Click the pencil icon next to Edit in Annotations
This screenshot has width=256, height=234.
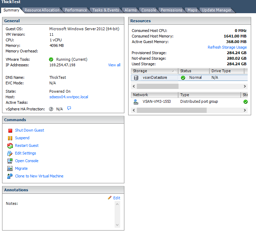tap(110, 198)
